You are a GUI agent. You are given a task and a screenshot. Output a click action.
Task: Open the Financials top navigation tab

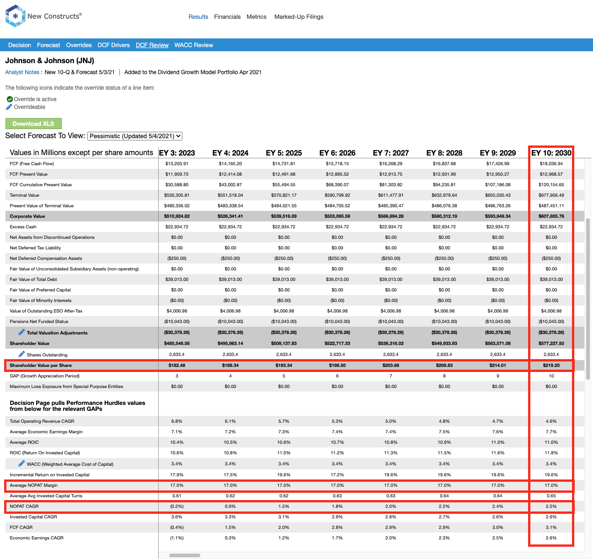tap(227, 16)
